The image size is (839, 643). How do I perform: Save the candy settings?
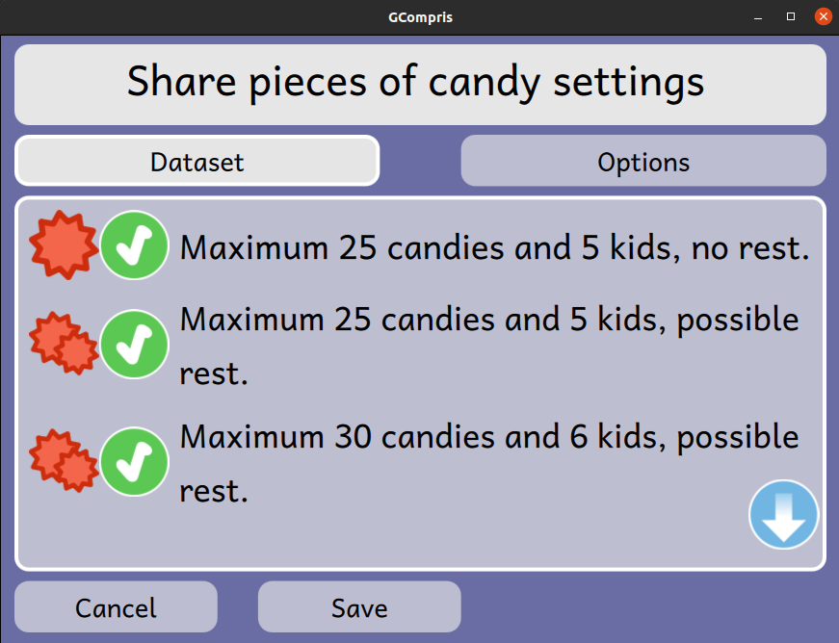359,606
